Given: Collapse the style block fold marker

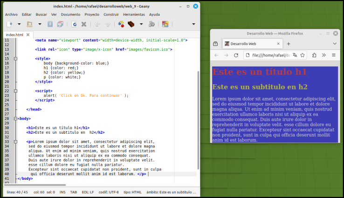Looking at the screenshot, I should pos(15,59).
